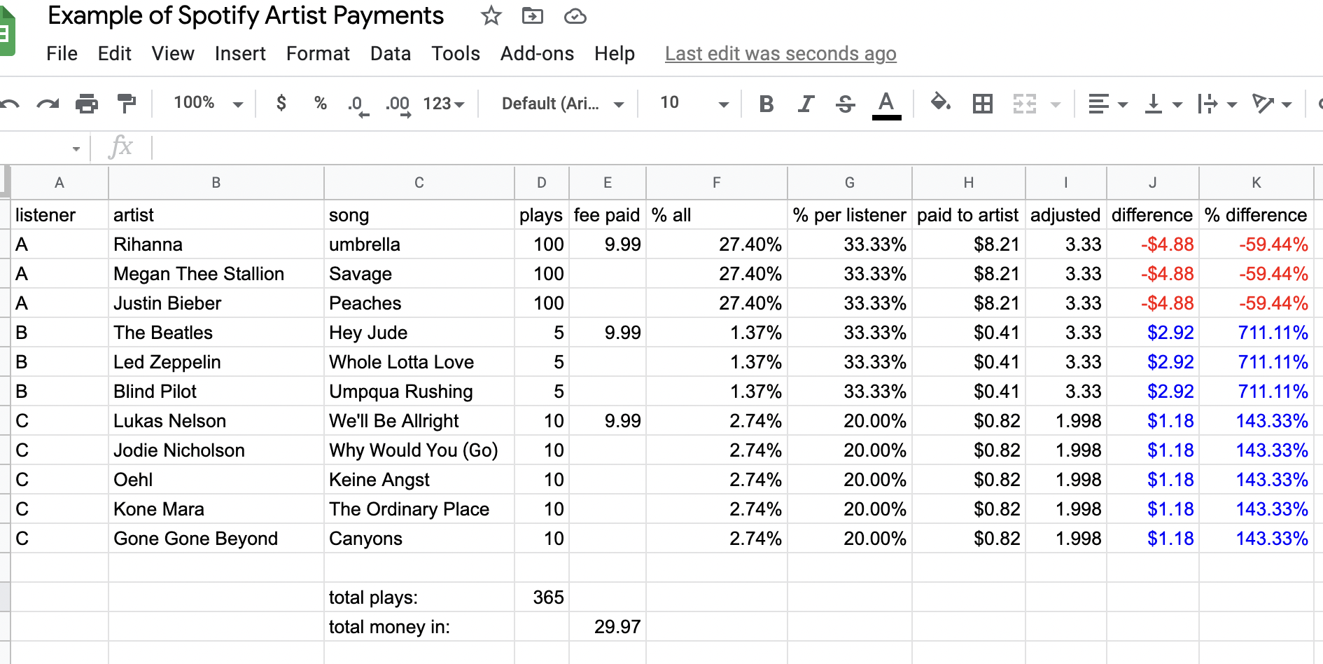Select the total plays value 365
Viewport: 1323px width, 664px height.
[x=542, y=597]
